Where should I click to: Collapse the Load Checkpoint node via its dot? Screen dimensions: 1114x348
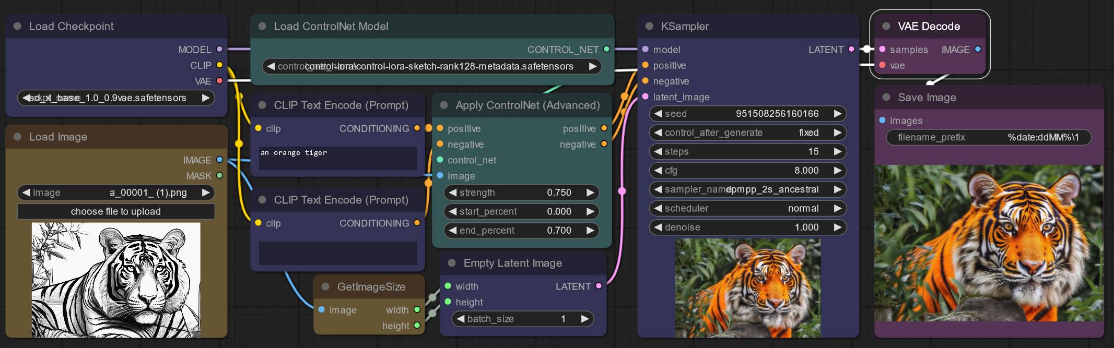click(17, 26)
